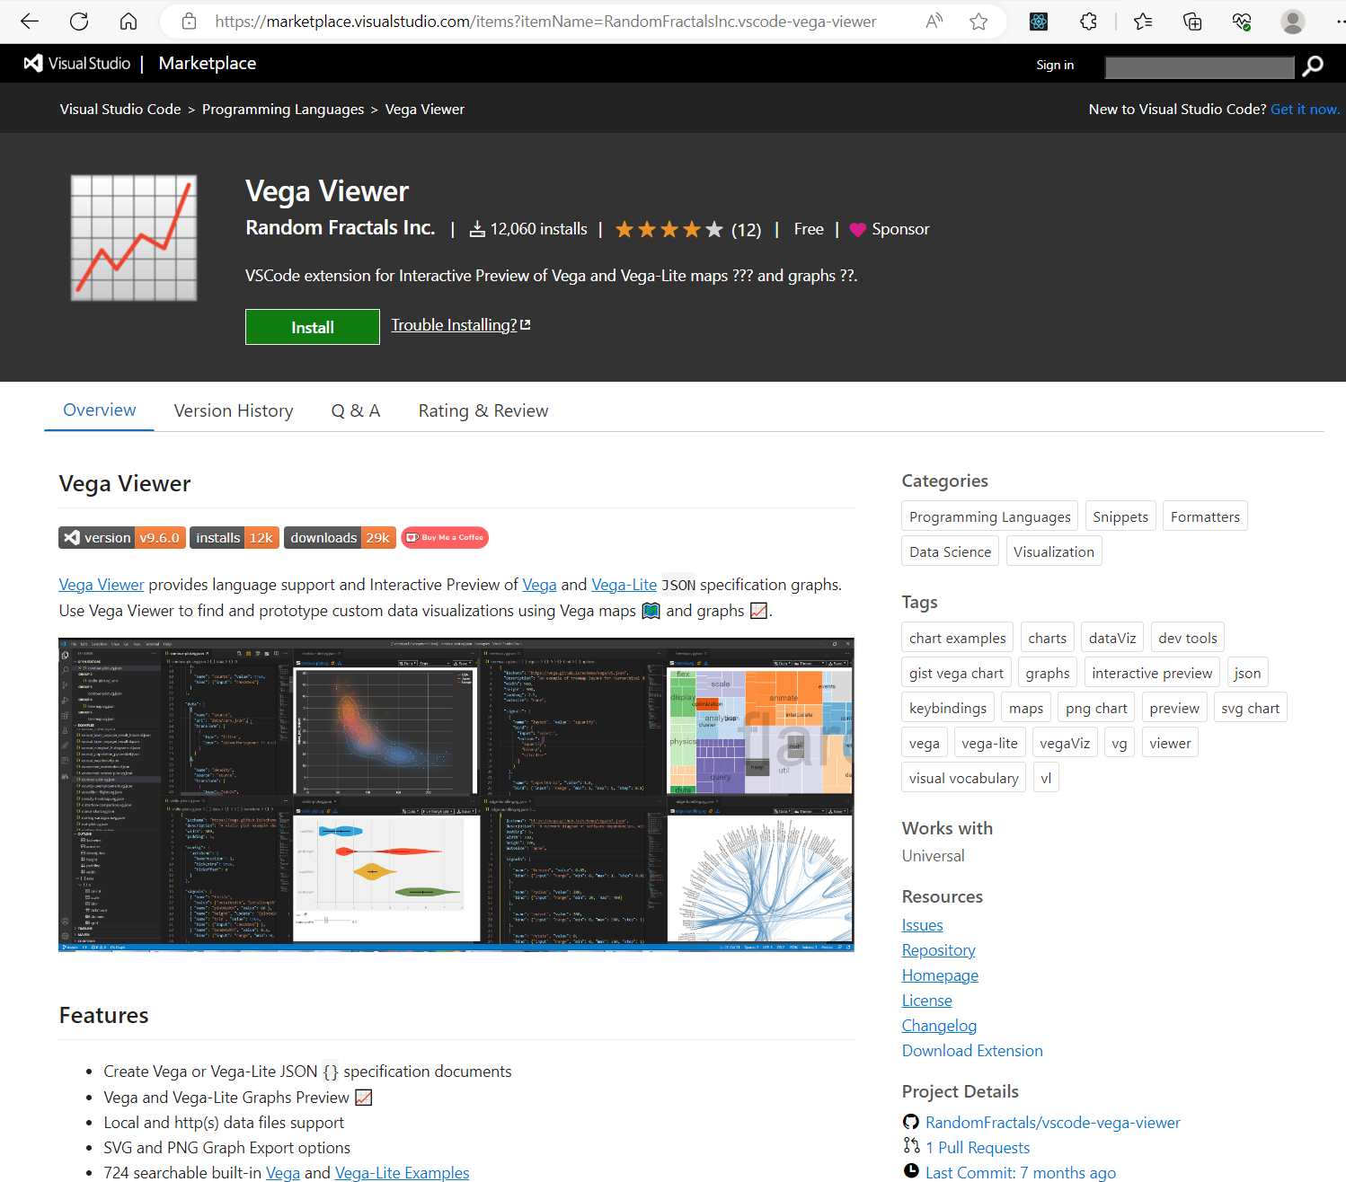Image resolution: width=1346 pixels, height=1182 pixels.
Task: Add page to favorites star icon
Action: [x=979, y=22]
